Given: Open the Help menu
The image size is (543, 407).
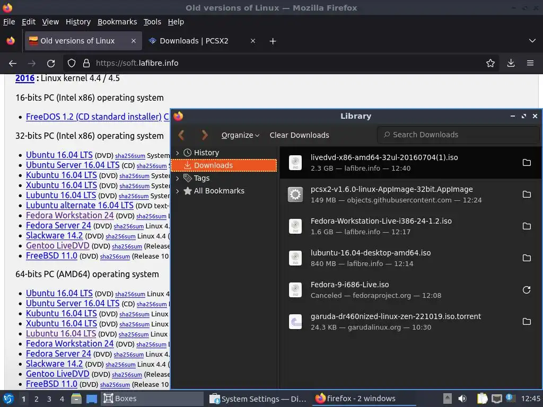Looking at the screenshot, I should pyautogui.click(x=176, y=22).
